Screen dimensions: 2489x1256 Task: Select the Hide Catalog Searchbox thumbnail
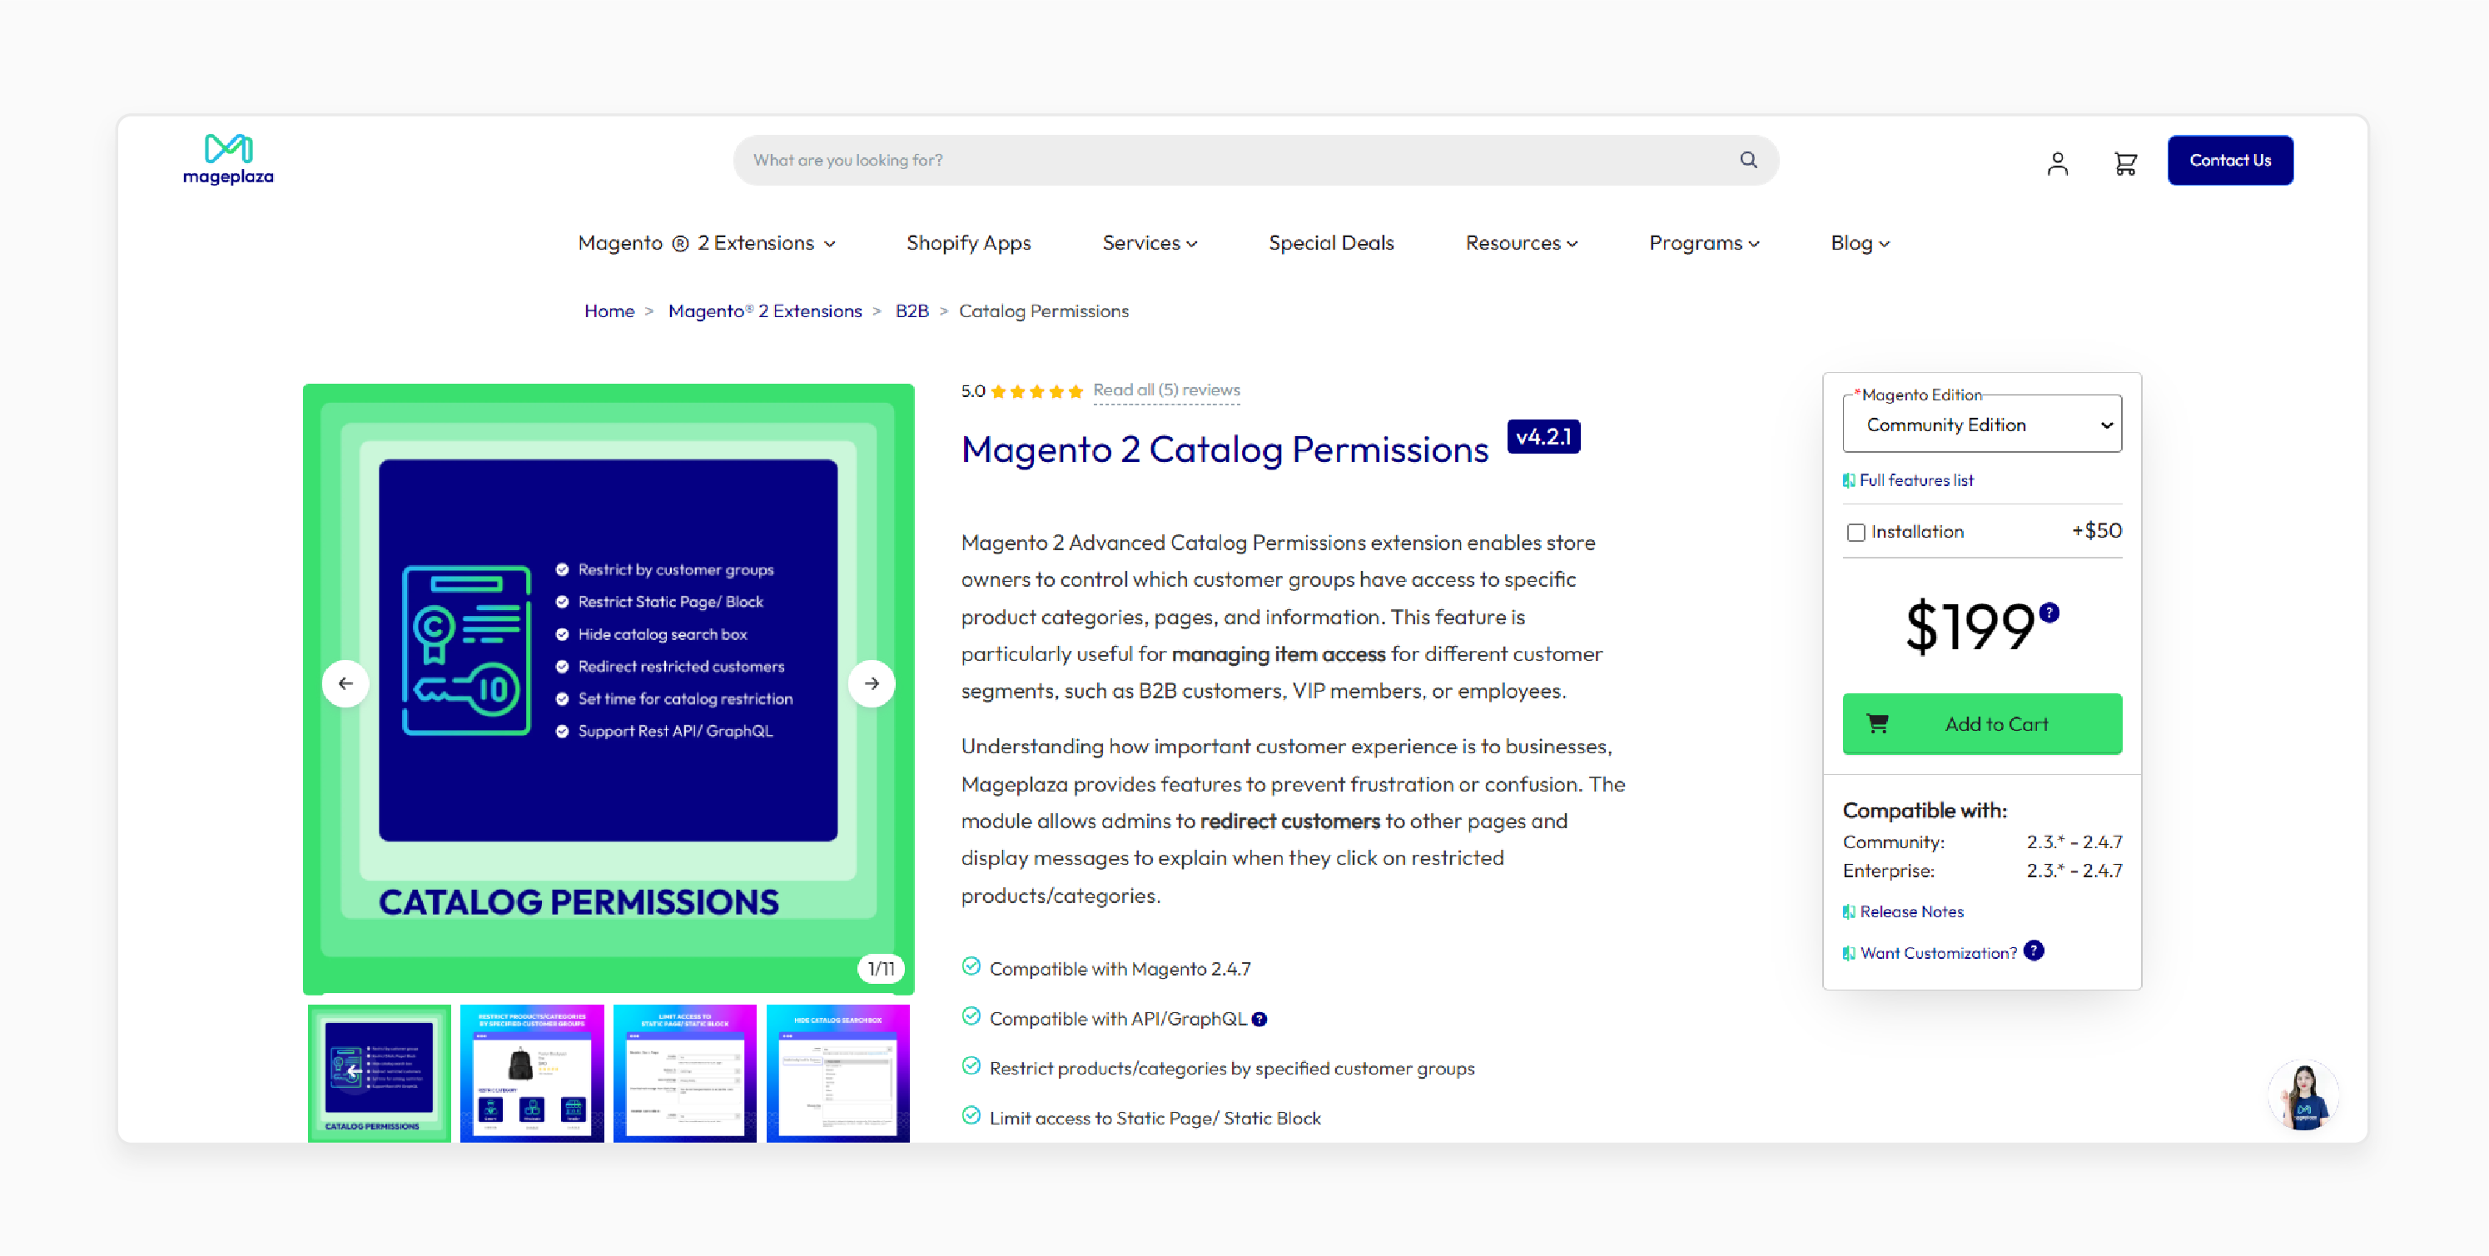[x=837, y=1074]
